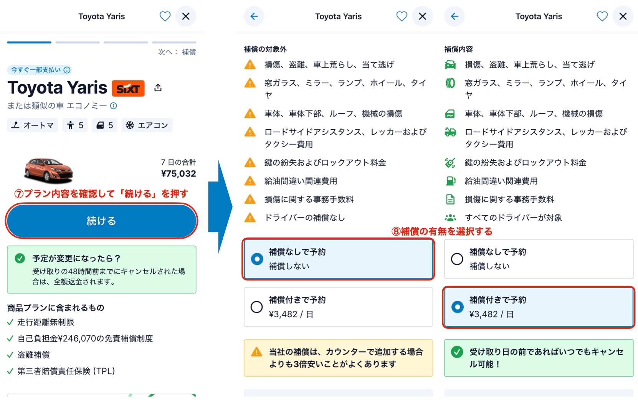The image size is (638, 414).
Task: Tap fuel pump icon in 補償内容 list
Action: coord(450,181)
